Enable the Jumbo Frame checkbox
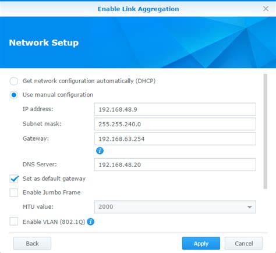 point(14,193)
